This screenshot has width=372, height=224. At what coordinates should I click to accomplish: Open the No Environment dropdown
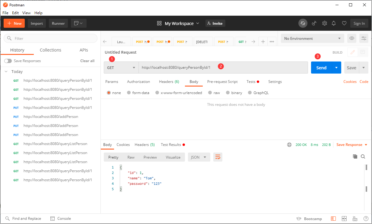[312, 38]
